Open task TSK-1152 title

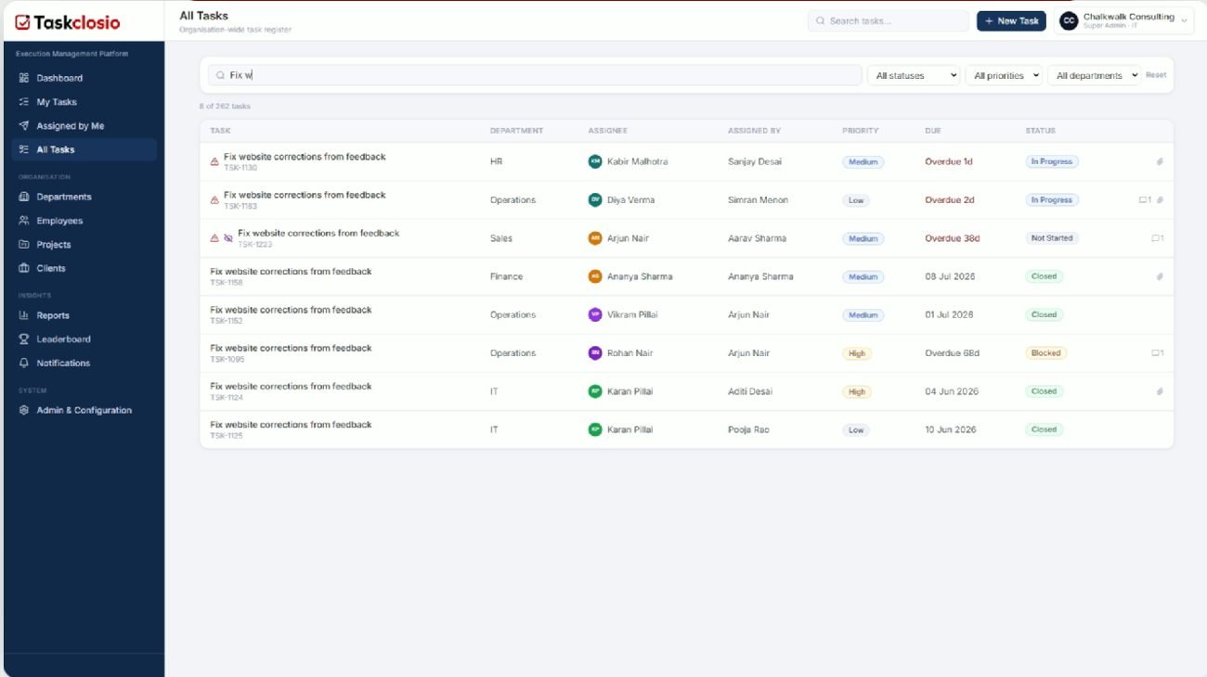pyautogui.click(x=291, y=310)
